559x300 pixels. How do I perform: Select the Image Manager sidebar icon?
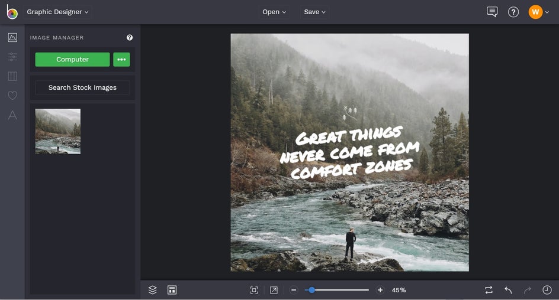click(12, 37)
